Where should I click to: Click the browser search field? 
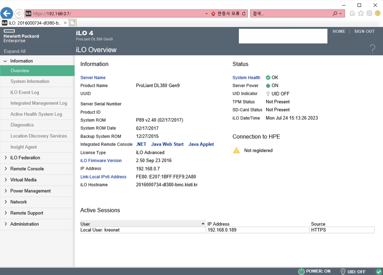point(291,14)
